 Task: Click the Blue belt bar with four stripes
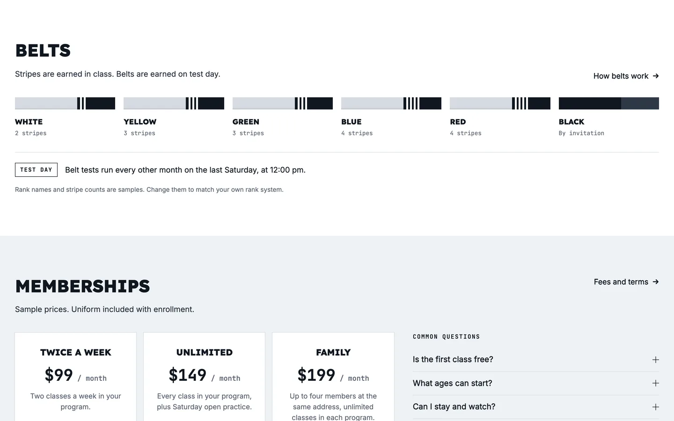tap(391, 103)
